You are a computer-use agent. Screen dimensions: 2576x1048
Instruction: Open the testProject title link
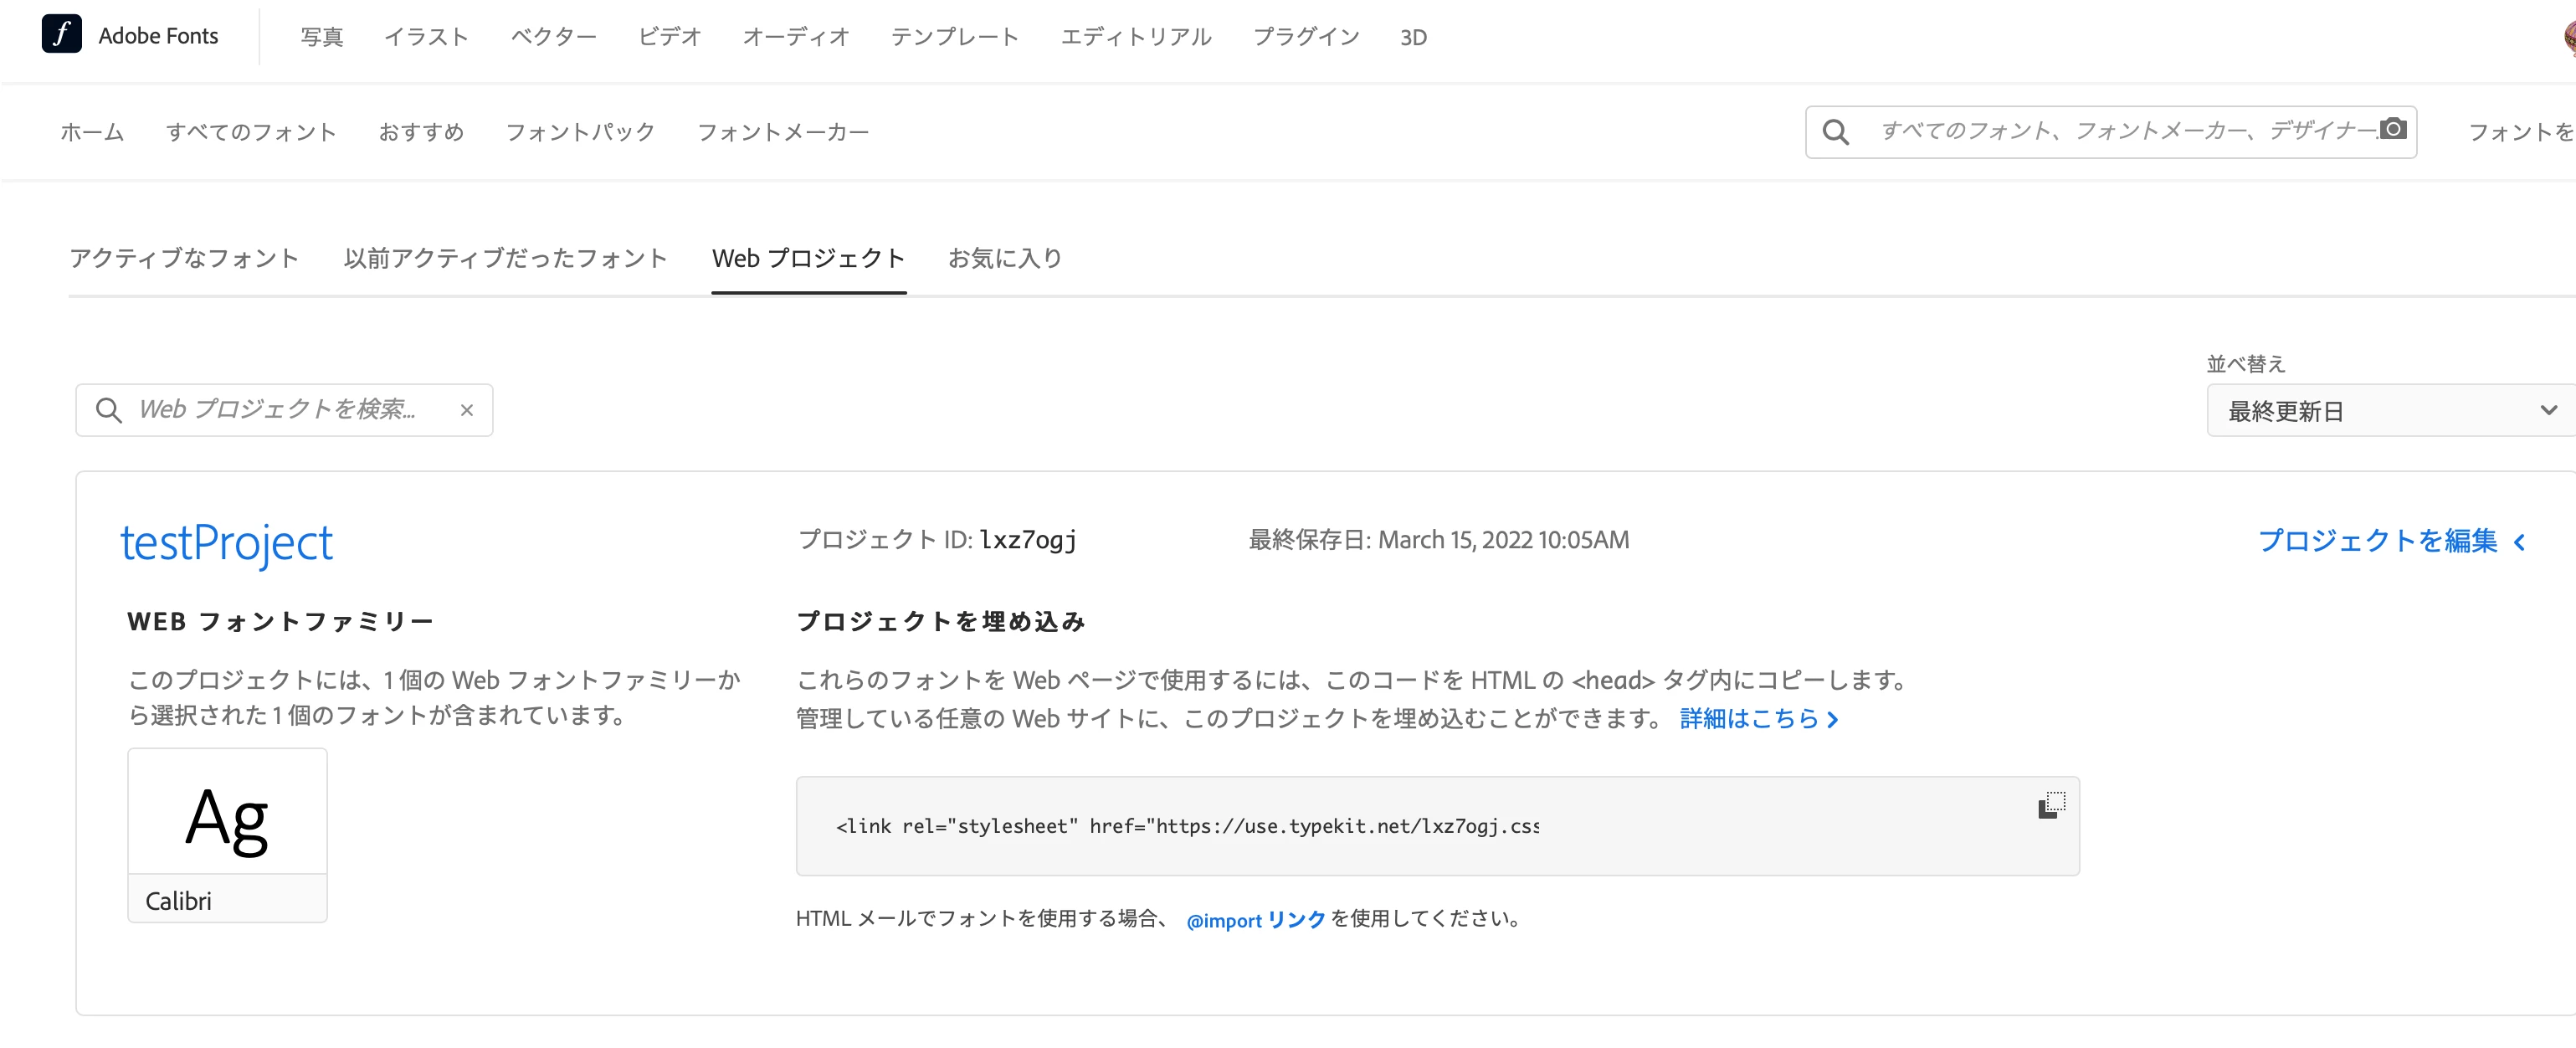[226, 543]
